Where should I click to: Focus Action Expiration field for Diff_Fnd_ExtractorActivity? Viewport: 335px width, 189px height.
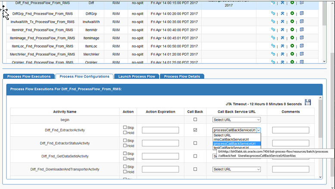coord(160,130)
